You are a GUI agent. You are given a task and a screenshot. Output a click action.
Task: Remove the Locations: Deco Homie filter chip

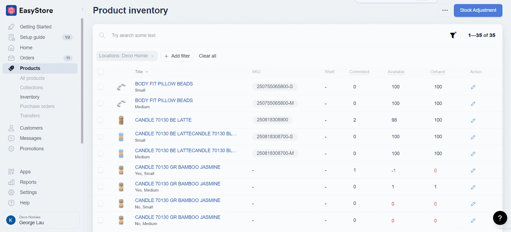click(x=153, y=56)
